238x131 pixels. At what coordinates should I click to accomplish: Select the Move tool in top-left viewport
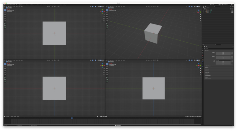(5, 15)
